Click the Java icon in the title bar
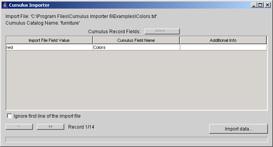The height and width of the screenshot is (147, 273). point(5,5)
